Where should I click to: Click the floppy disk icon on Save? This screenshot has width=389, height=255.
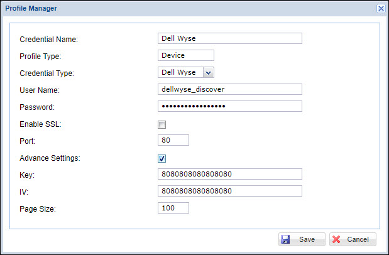285,239
